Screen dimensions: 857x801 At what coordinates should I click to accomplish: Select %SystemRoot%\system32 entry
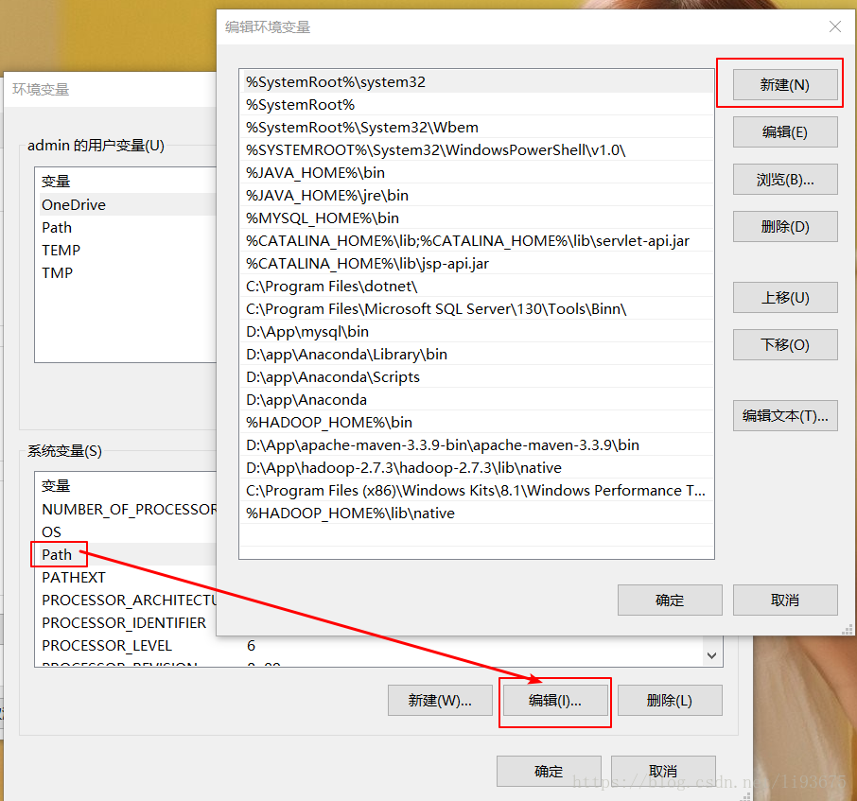477,82
